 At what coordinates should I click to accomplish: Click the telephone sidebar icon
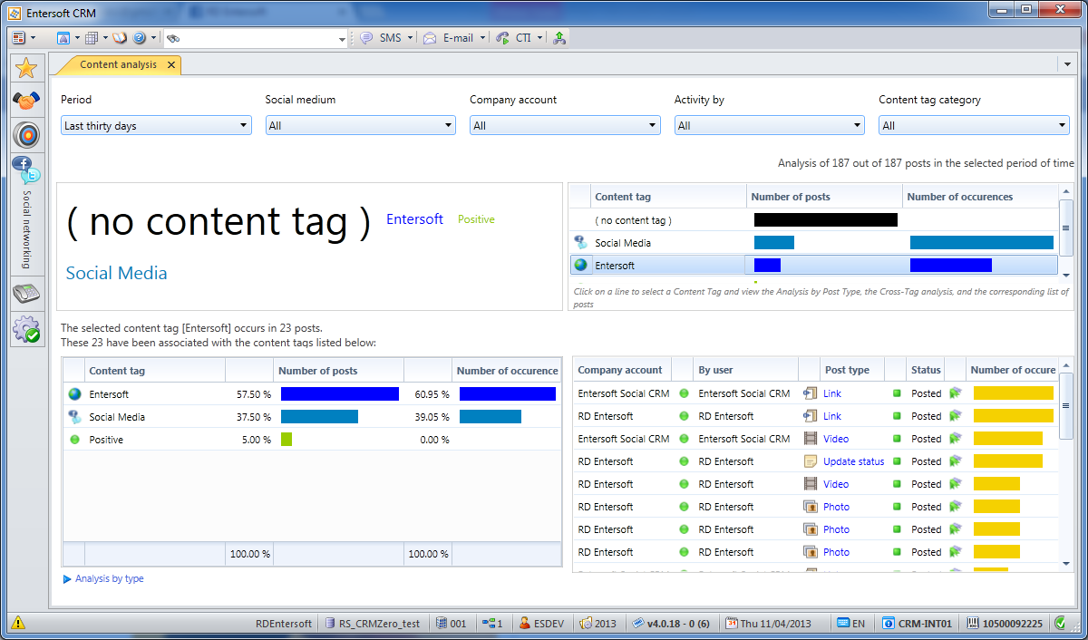[x=26, y=293]
